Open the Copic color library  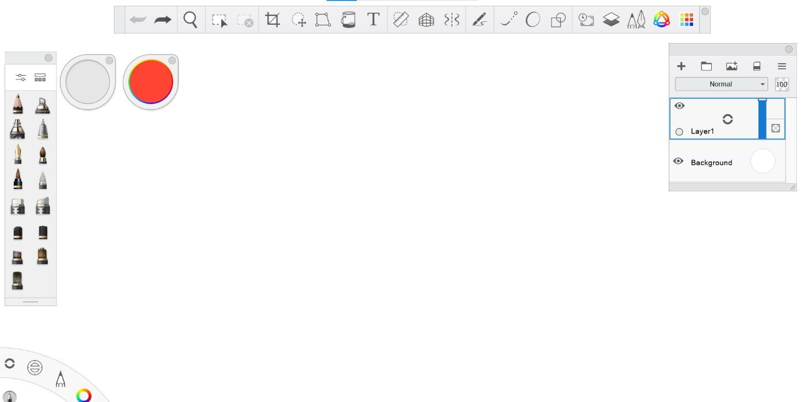[688, 19]
